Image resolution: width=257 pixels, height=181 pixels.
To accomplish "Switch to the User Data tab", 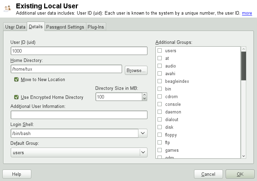I will (15, 27).
